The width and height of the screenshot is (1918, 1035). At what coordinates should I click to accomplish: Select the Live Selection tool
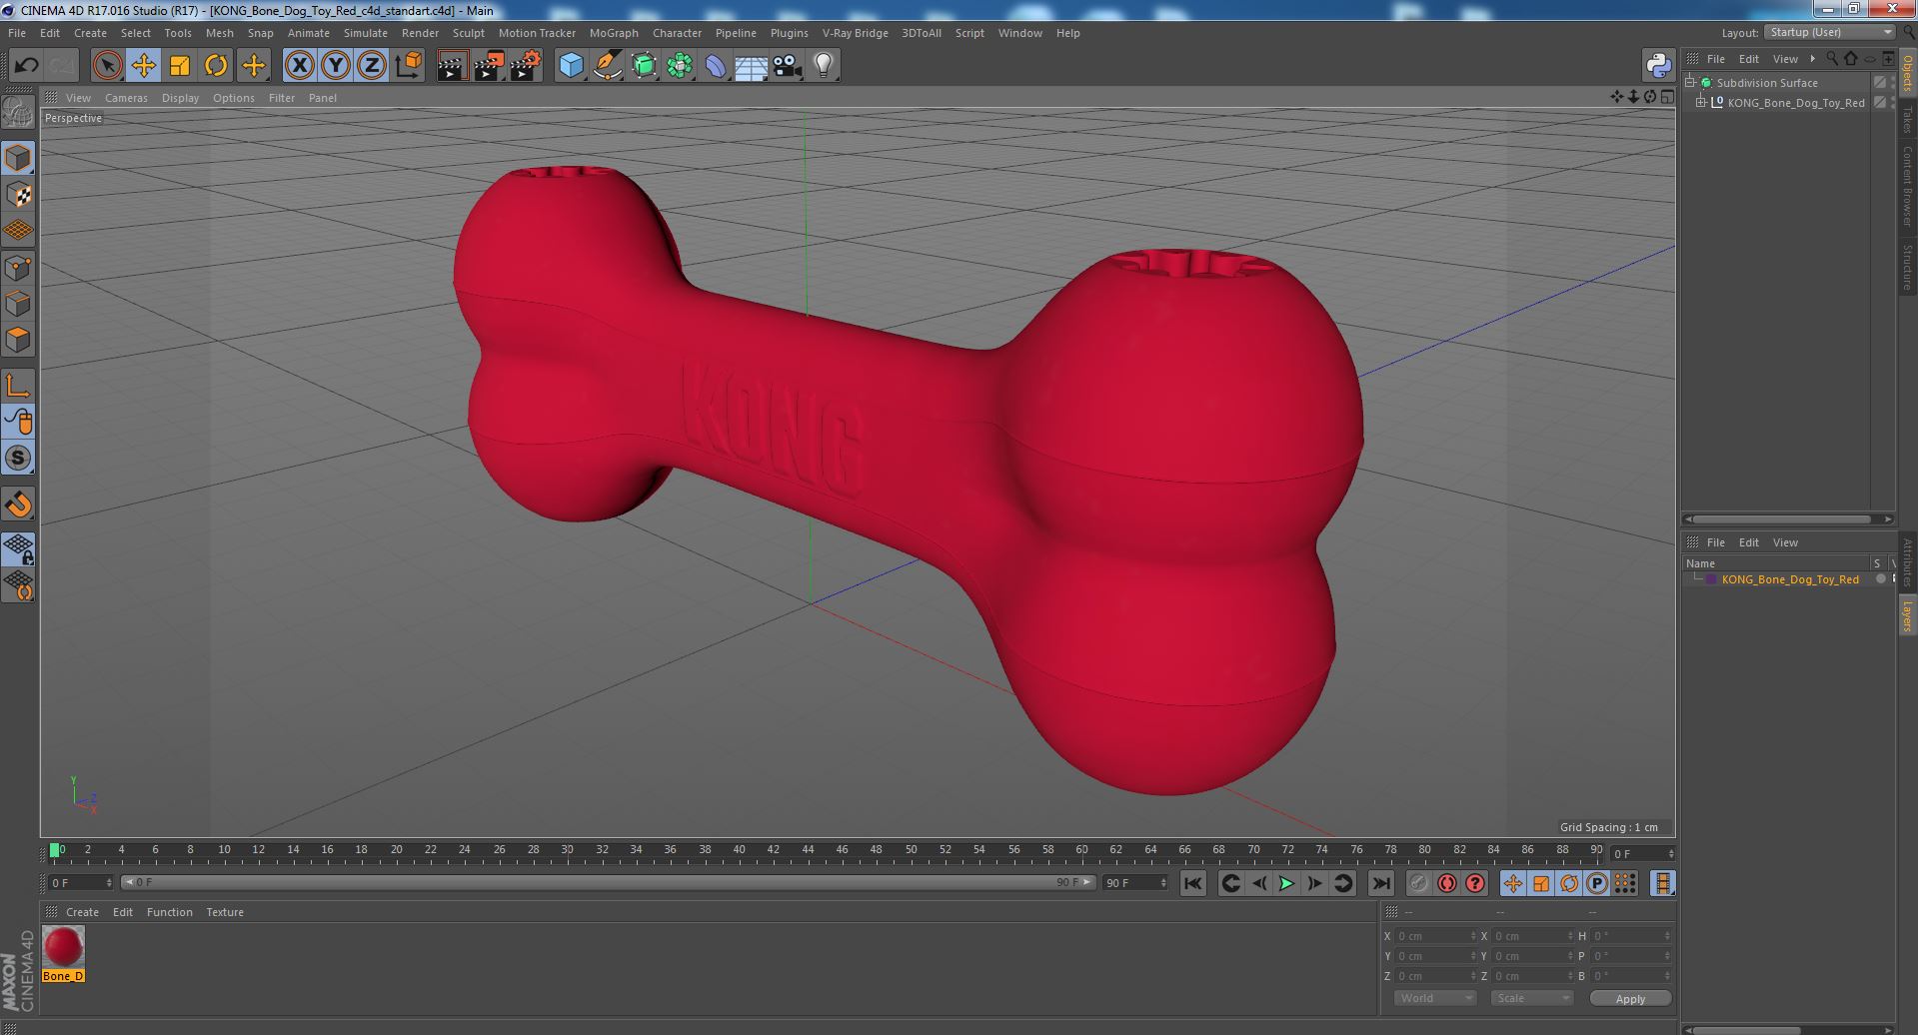[107, 66]
